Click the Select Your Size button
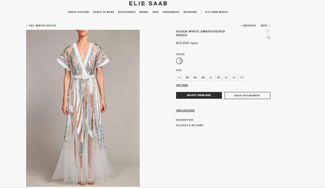Screen dimensions: 325x189 click(199, 95)
